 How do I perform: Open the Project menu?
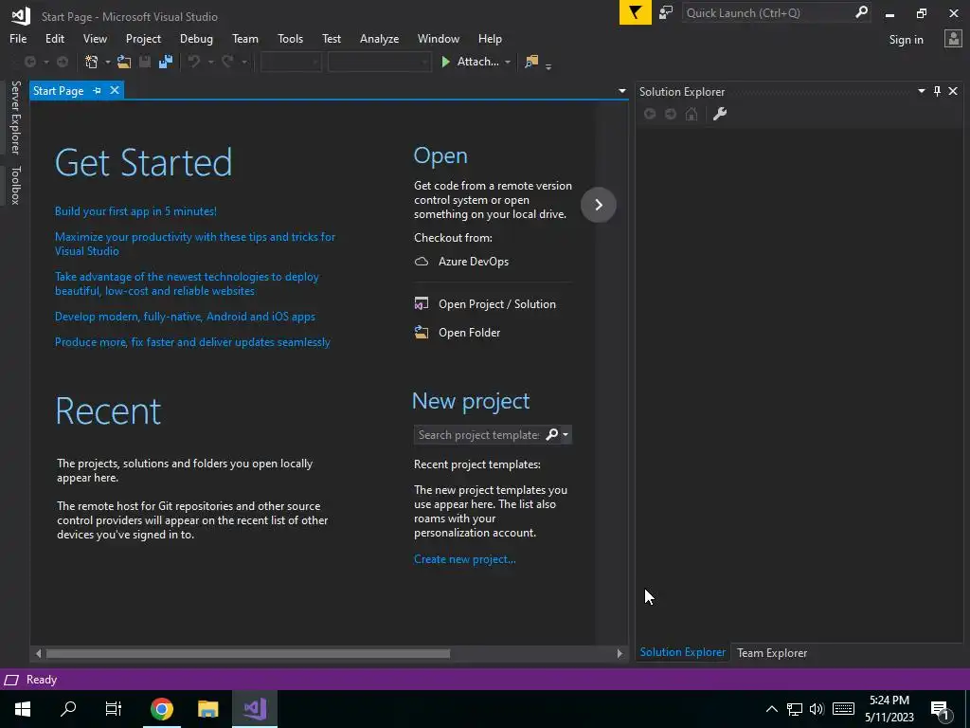143,38
